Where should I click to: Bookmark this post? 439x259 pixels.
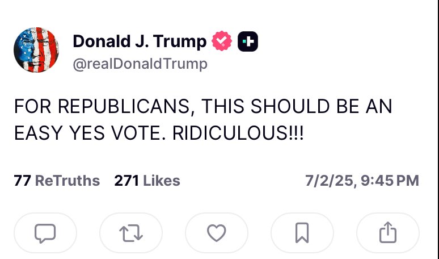coord(302,233)
